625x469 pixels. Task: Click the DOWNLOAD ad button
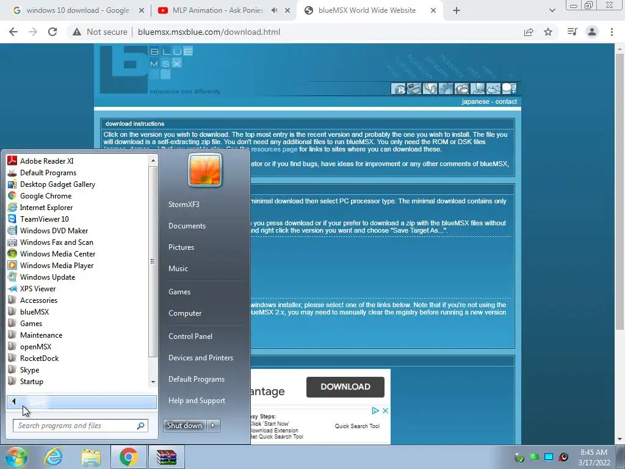[x=345, y=387]
